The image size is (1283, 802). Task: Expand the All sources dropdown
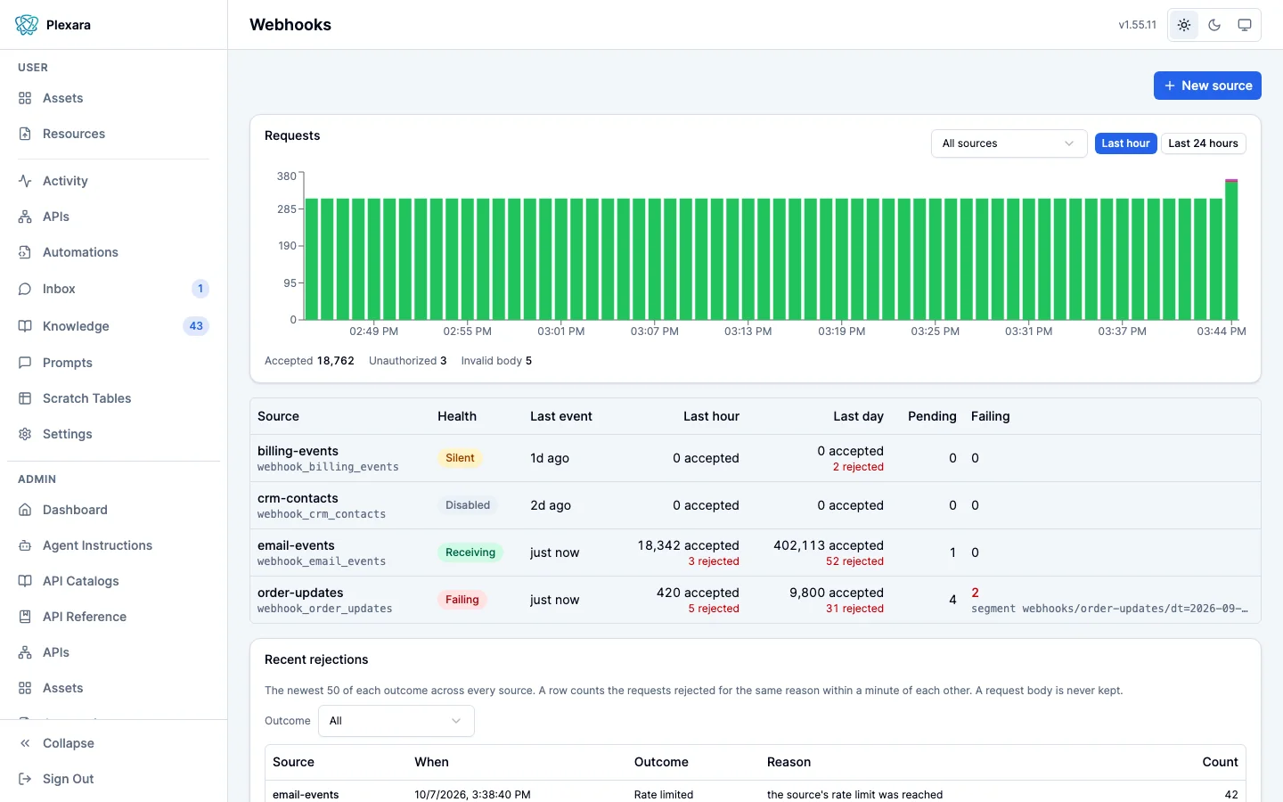(1009, 143)
